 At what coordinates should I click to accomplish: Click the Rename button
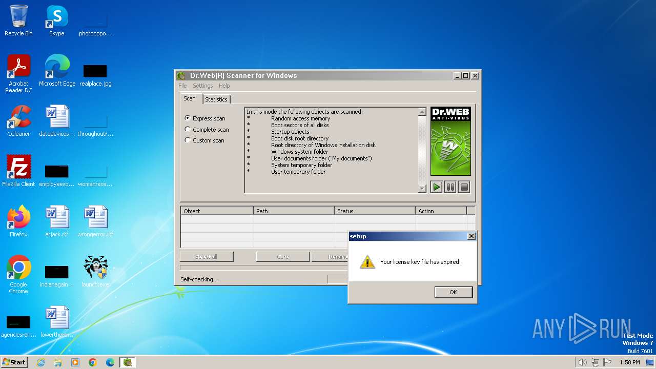330,257
